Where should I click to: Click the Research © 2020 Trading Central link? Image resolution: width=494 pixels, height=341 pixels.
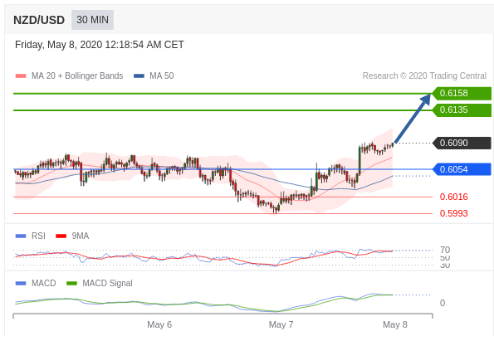(424, 76)
